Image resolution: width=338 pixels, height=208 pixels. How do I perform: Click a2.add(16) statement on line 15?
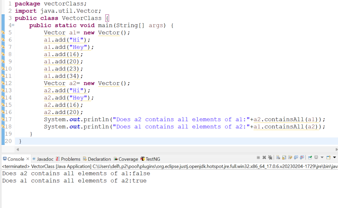(x=63, y=105)
